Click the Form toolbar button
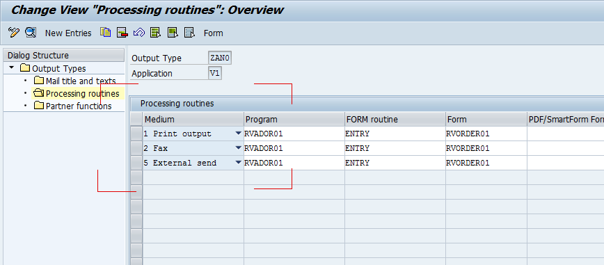Image resolution: width=604 pixels, height=265 pixels. coord(214,33)
